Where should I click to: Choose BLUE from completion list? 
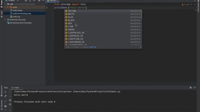coord(103,17)
